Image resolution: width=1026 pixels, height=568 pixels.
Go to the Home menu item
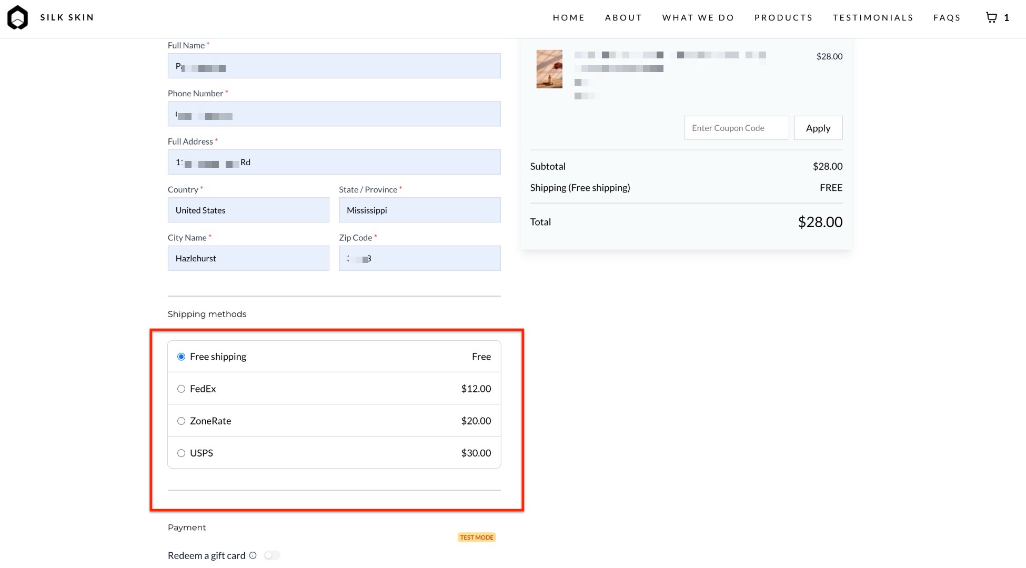pos(569,17)
